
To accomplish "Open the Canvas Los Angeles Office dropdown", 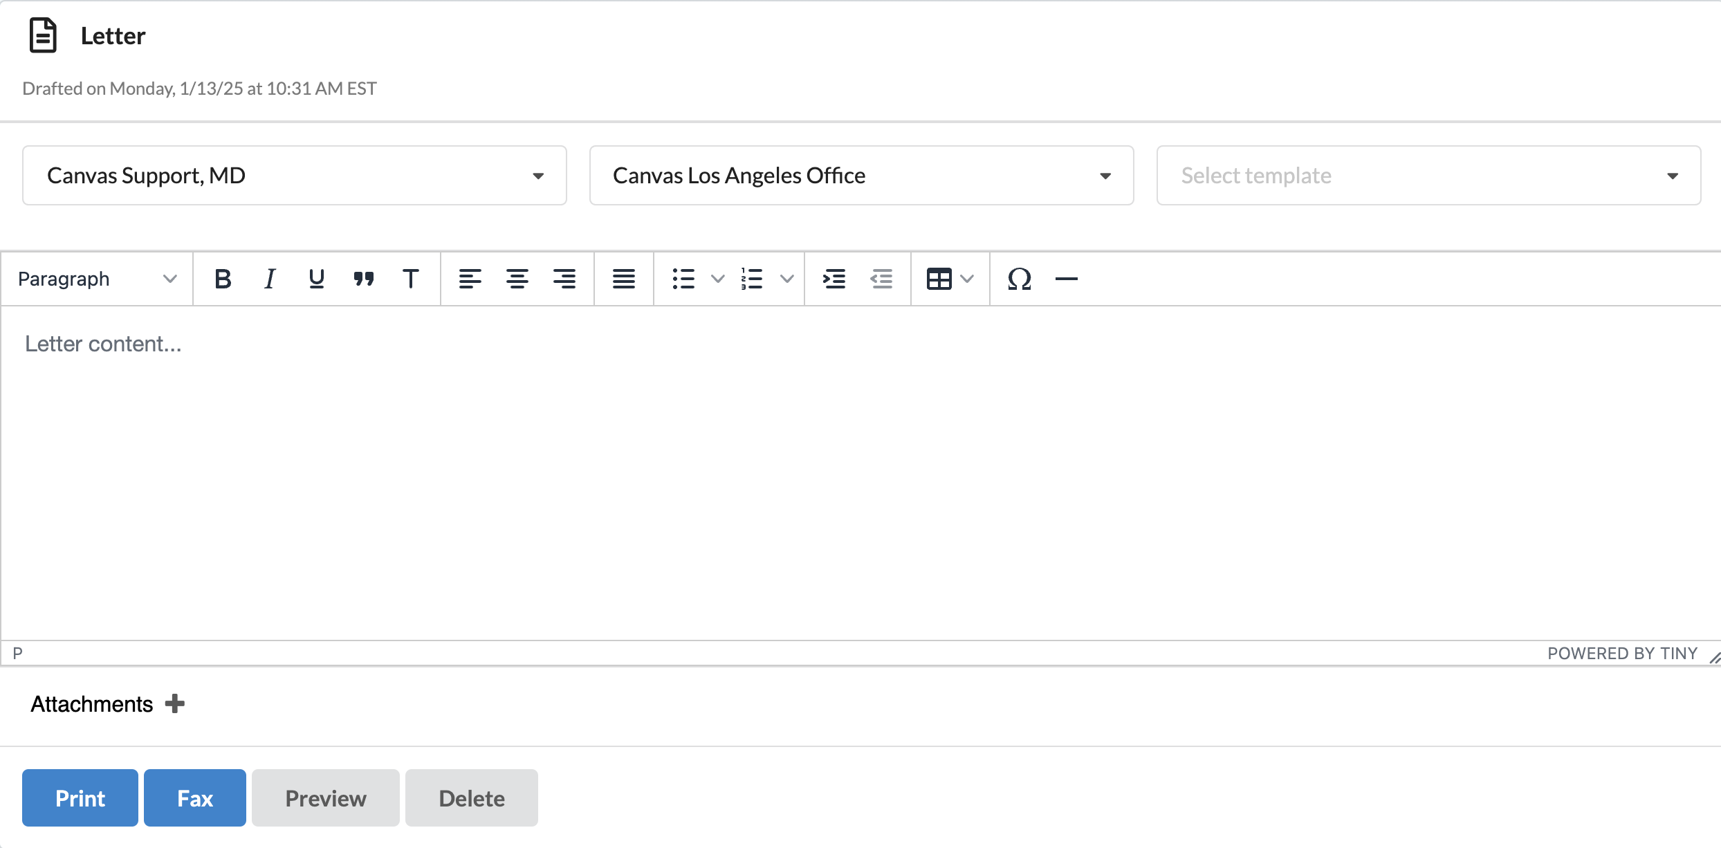I will (862, 176).
